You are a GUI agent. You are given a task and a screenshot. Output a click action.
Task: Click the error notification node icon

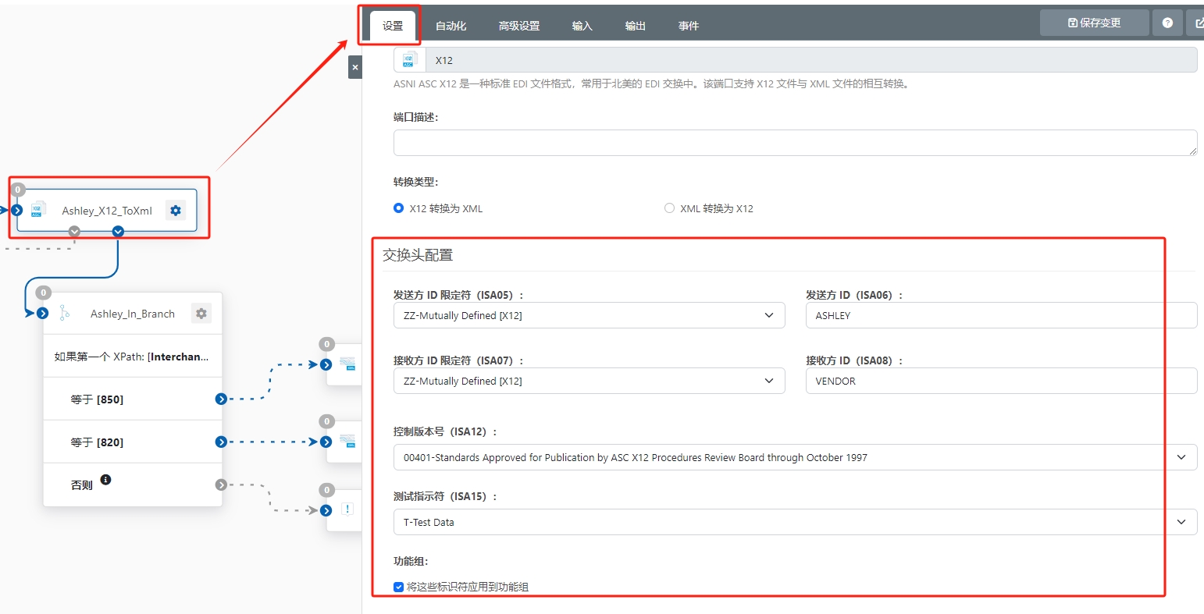coord(347,509)
